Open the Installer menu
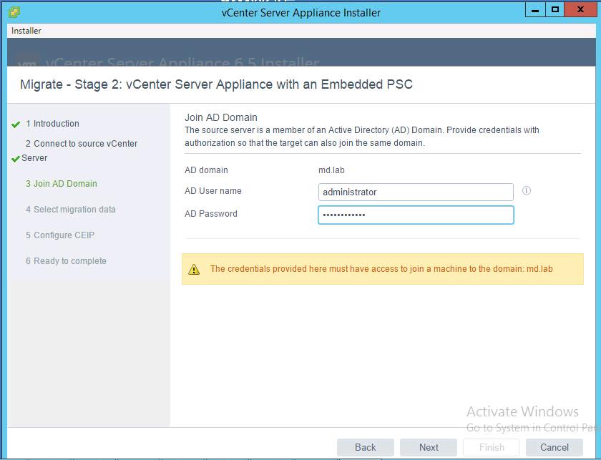Viewport: 601px width, 460px height. [26, 31]
